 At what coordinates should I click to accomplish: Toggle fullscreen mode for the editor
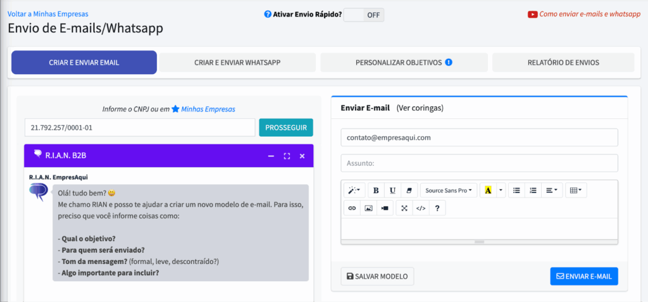404,208
